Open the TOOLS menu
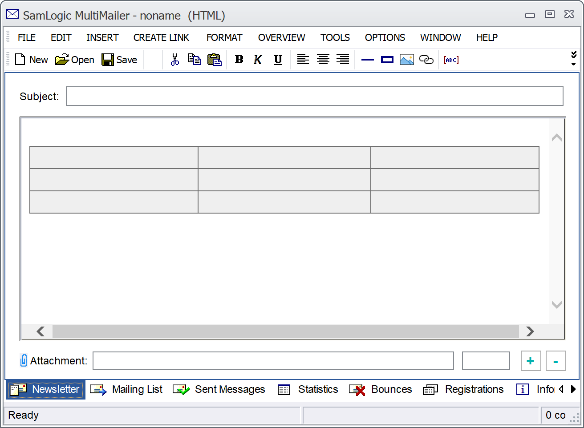 point(335,37)
